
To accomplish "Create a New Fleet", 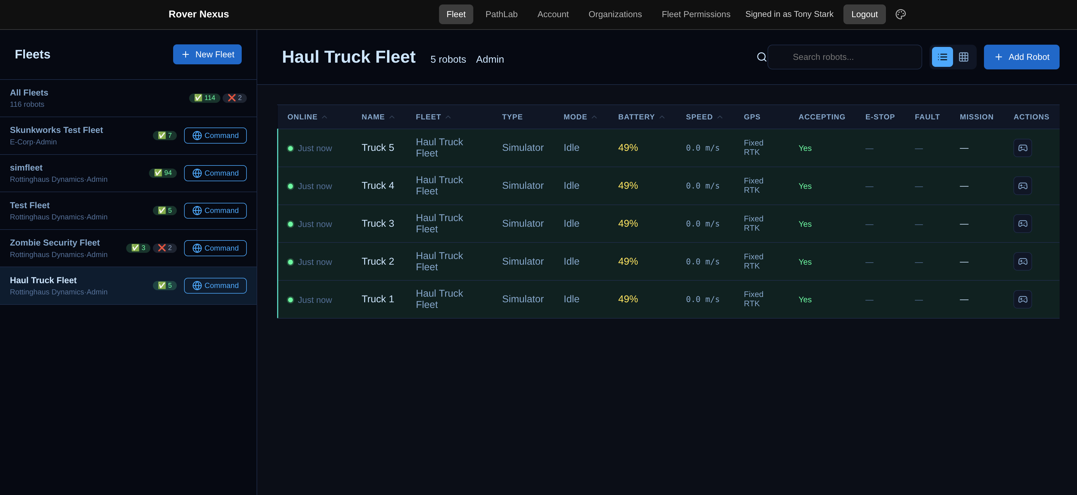I will point(207,54).
